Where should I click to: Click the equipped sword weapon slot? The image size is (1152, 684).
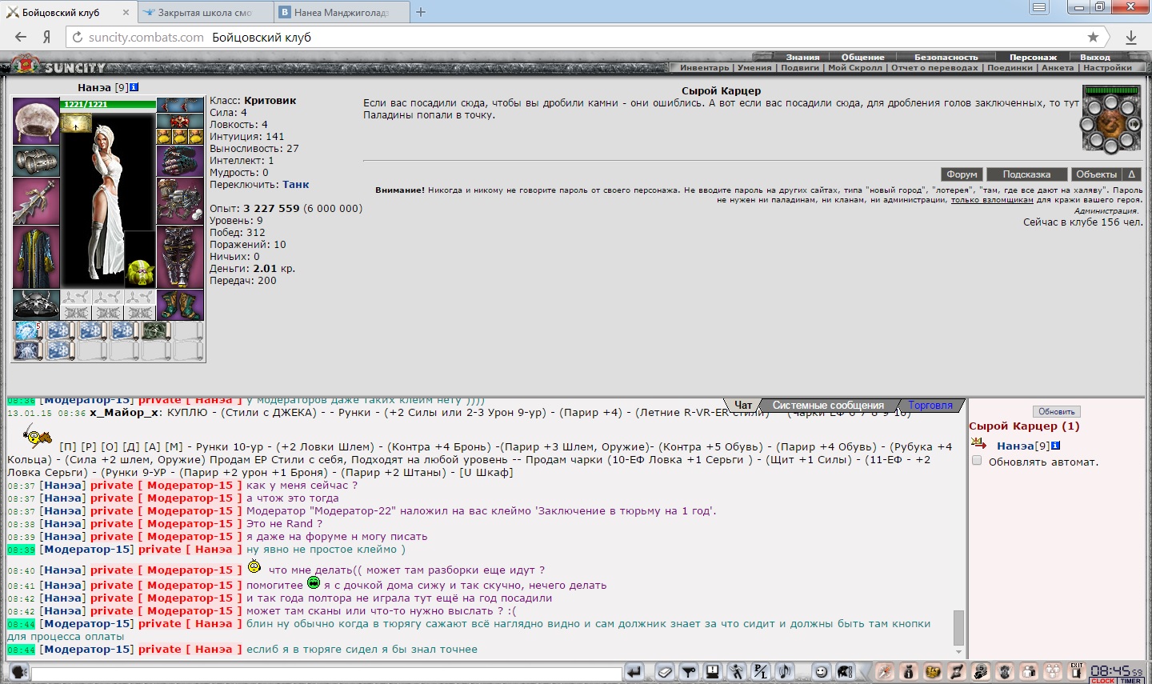point(36,201)
